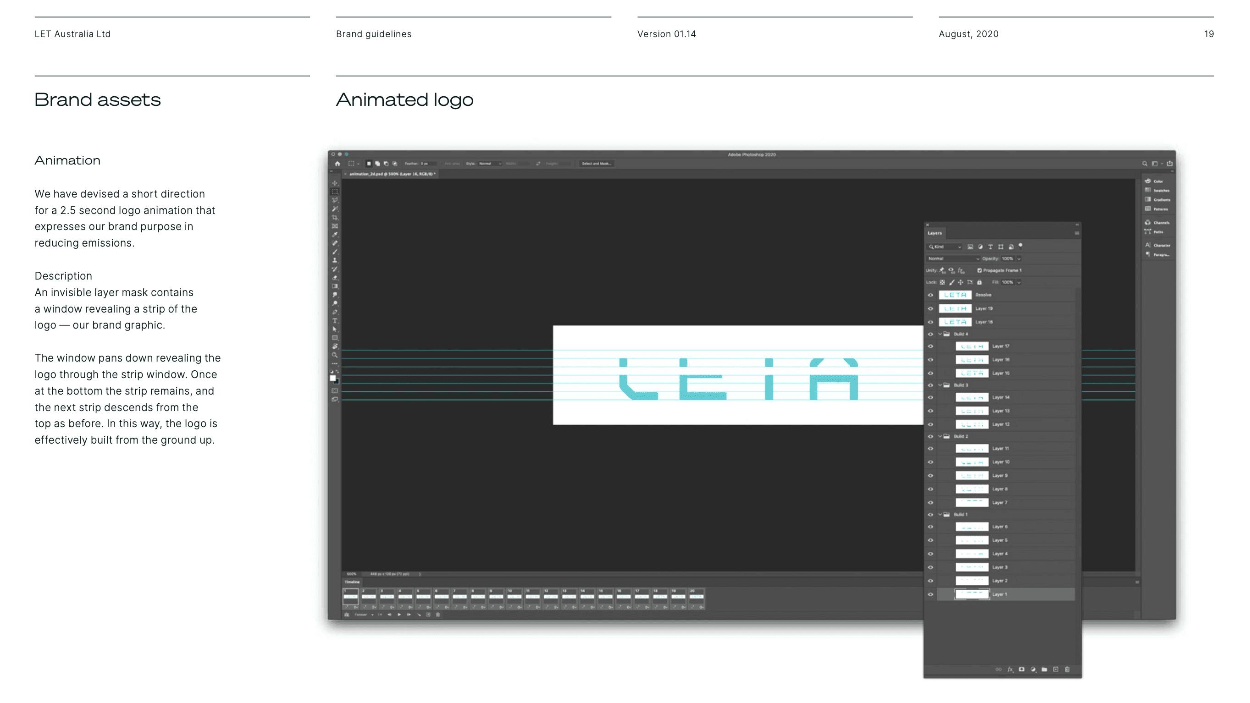Click the Home icon in options bar
This screenshot has width=1250, height=703.
pyautogui.click(x=337, y=164)
